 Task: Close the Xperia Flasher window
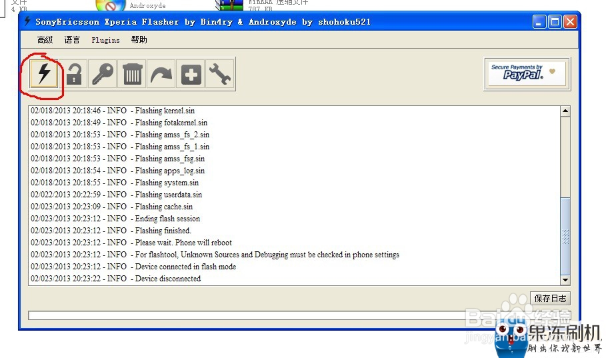click(570, 21)
